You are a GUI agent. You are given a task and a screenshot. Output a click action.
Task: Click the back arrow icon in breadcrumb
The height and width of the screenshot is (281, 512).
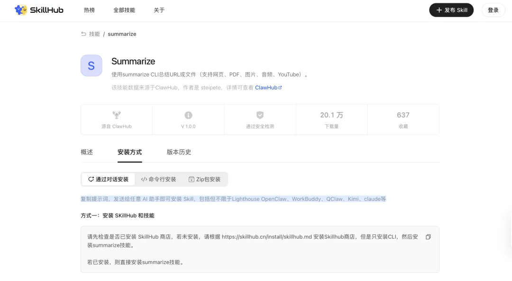click(83, 34)
